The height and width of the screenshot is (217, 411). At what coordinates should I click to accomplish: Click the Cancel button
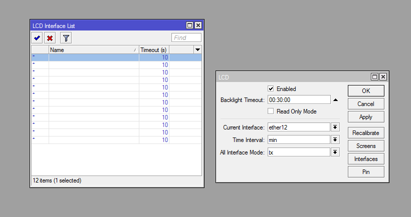[366, 104]
